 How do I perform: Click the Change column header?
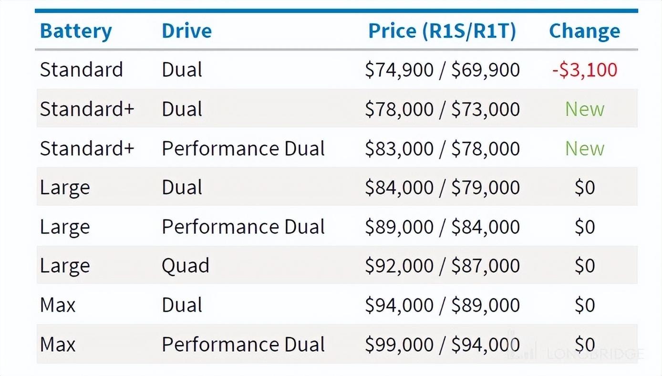point(584,31)
